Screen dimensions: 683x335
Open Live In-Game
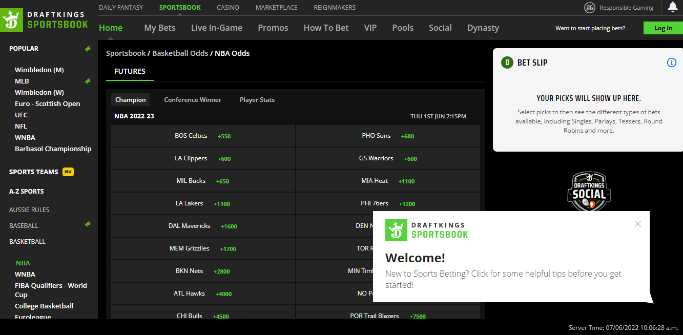(217, 28)
